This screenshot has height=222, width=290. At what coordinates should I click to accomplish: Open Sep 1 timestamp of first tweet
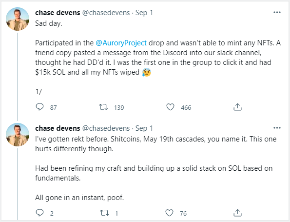(x=144, y=13)
